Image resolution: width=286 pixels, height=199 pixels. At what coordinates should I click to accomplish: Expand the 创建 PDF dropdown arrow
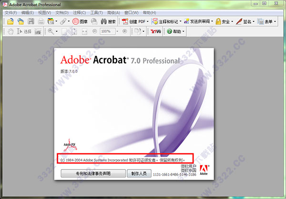pyautogui.click(x=148, y=21)
